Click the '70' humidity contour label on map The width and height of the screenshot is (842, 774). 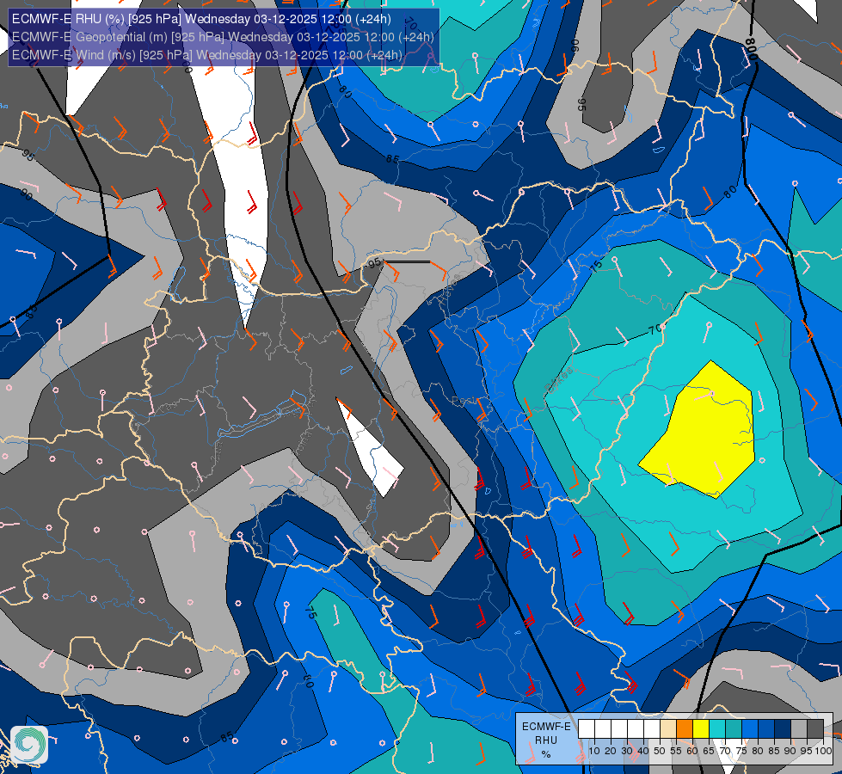tap(655, 329)
